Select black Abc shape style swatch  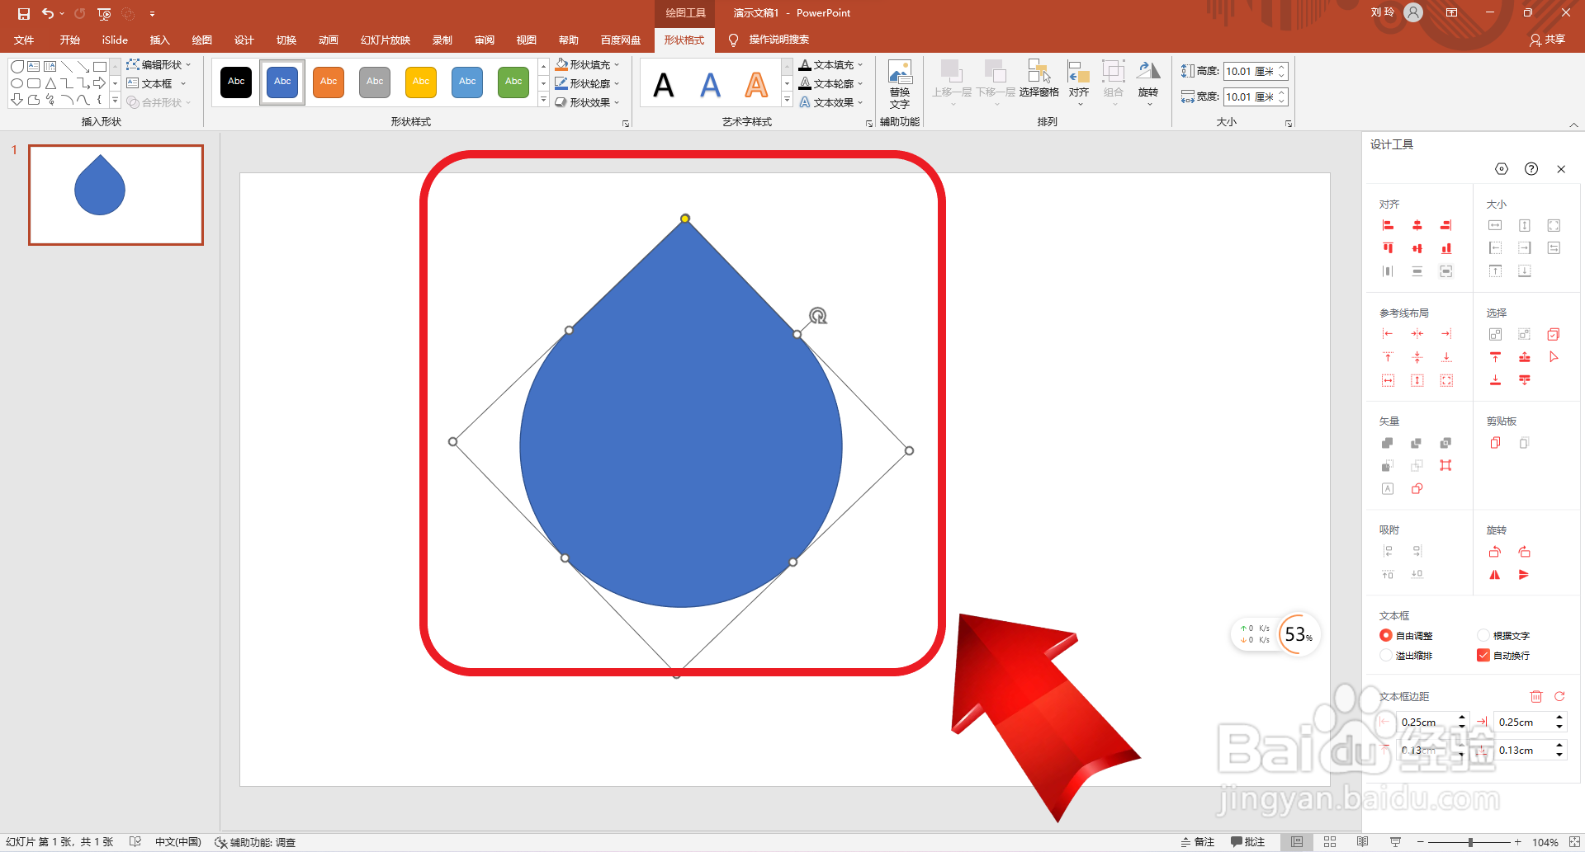[236, 82]
